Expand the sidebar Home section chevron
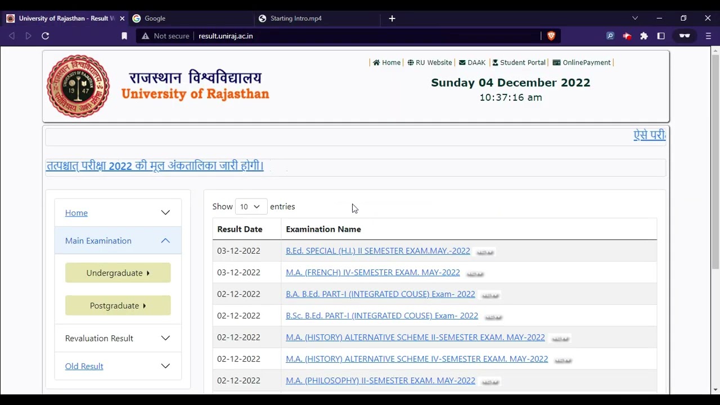The image size is (720, 405). click(x=165, y=213)
